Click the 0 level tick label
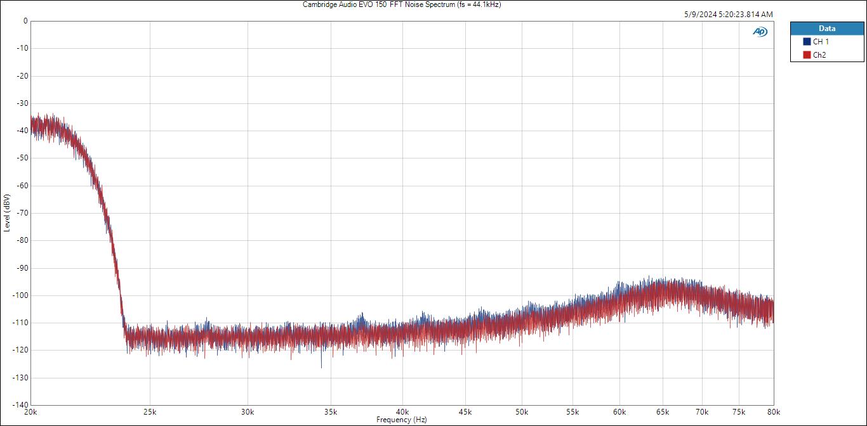 pos(25,21)
